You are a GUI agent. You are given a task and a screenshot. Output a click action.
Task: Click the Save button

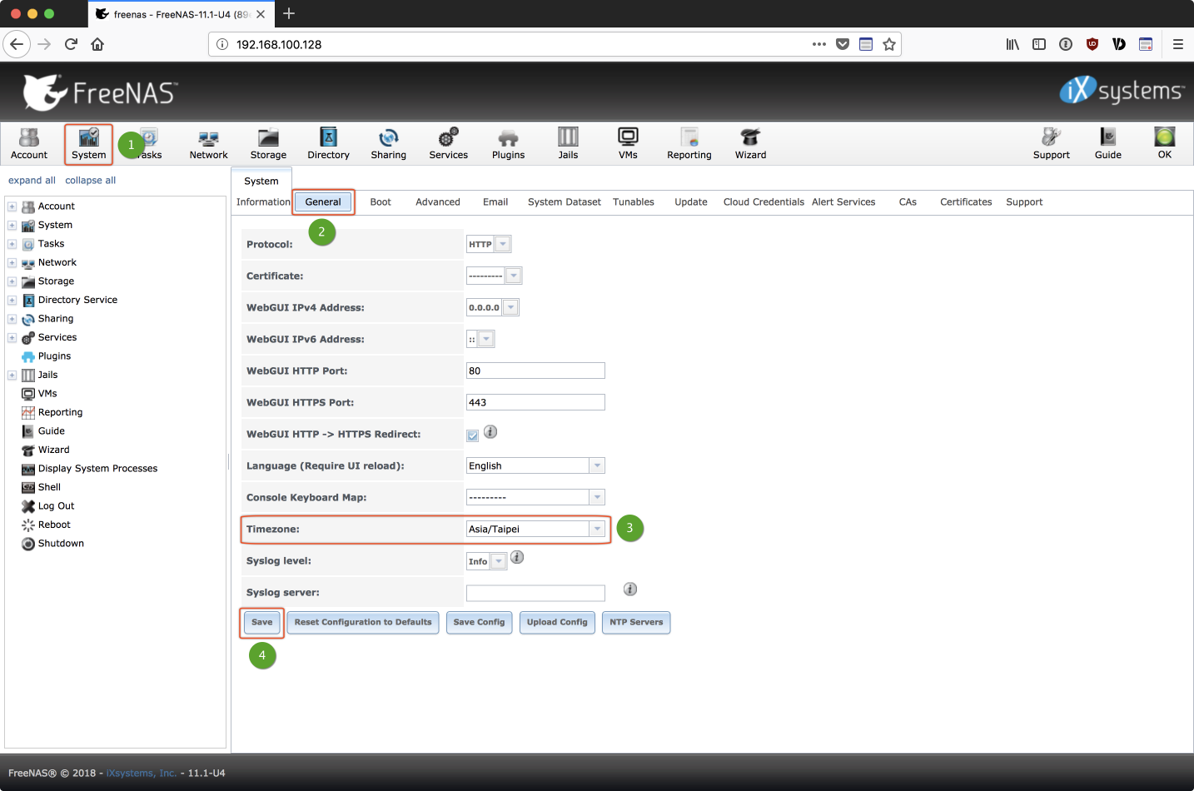tap(261, 622)
